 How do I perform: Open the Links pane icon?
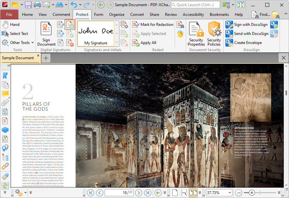[5, 166]
